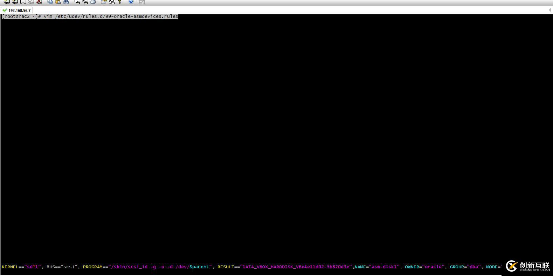Click the "oracle" owner value

pyautogui.click(x=433, y=267)
